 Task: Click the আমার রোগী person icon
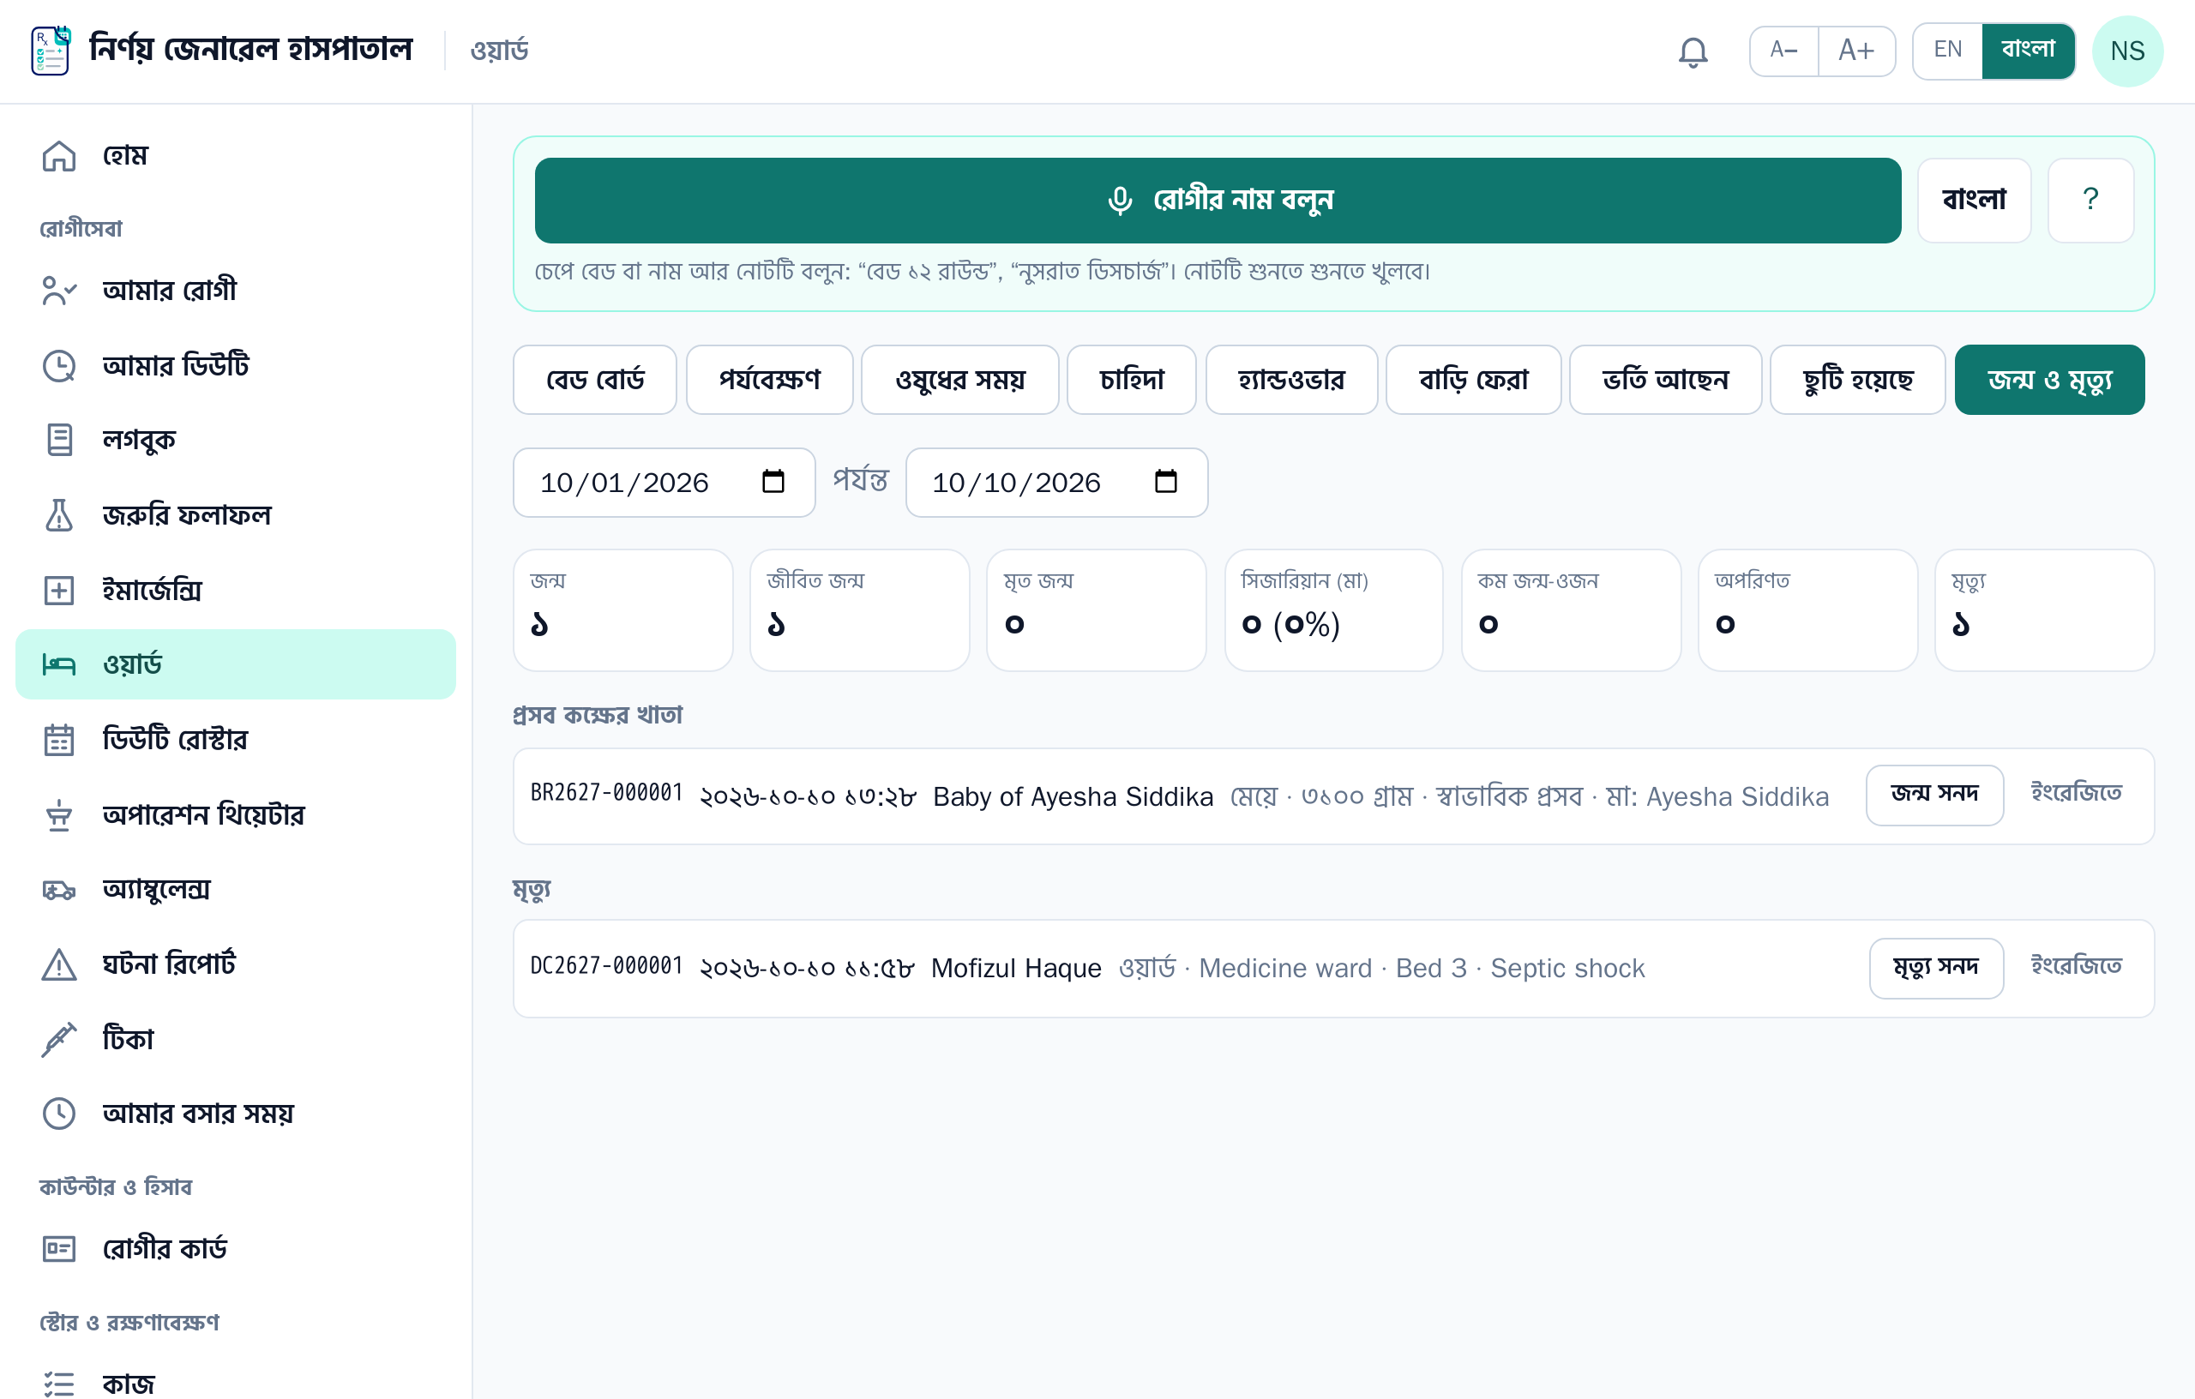(x=59, y=290)
